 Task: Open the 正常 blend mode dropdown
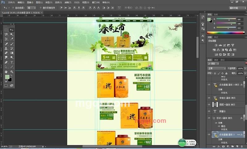217,68
